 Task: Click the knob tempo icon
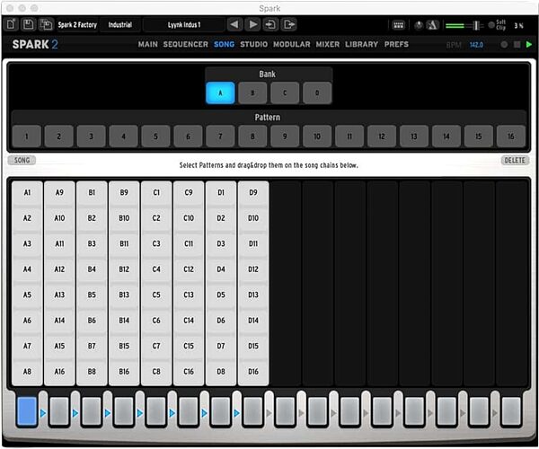(x=419, y=25)
